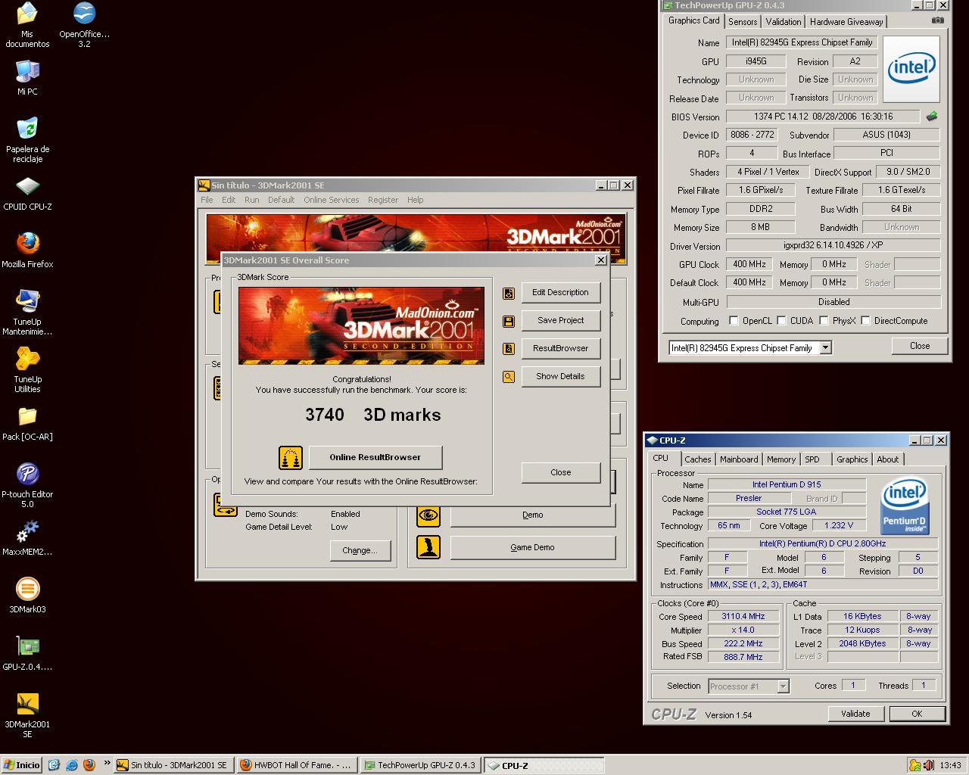Open the OpenOffice 3.2 desktop icon
Image resolution: width=969 pixels, height=775 pixels.
84,25
